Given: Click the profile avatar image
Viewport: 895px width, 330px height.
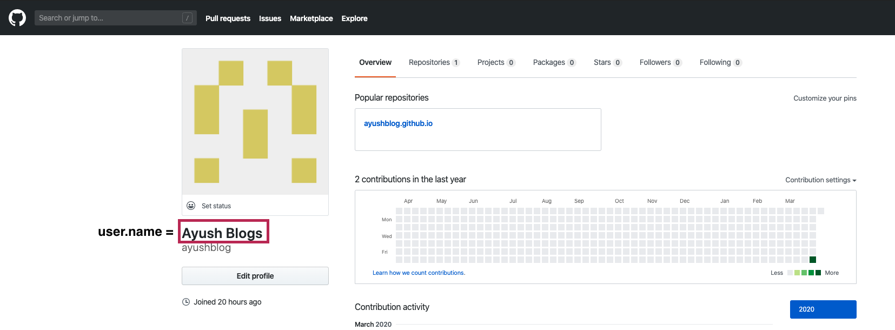Looking at the screenshot, I should (x=255, y=122).
